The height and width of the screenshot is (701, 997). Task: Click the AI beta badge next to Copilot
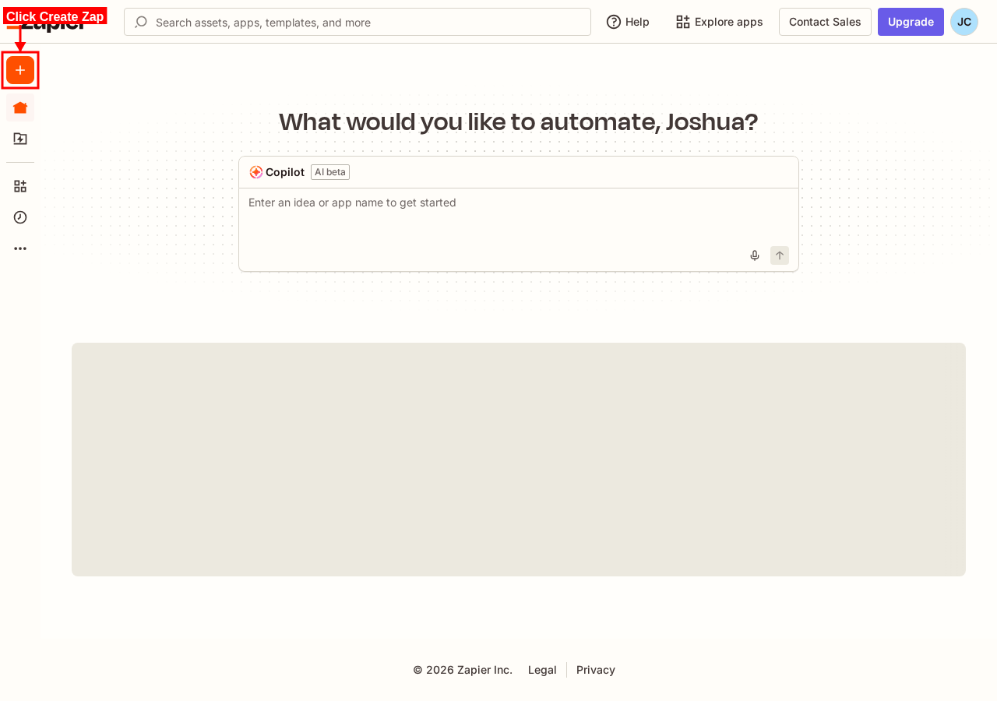click(x=329, y=172)
